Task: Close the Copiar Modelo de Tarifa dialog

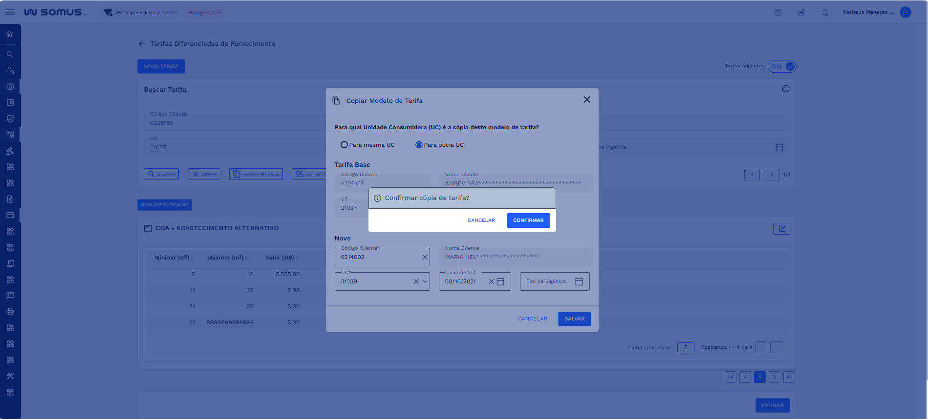Action: pyautogui.click(x=586, y=100)
